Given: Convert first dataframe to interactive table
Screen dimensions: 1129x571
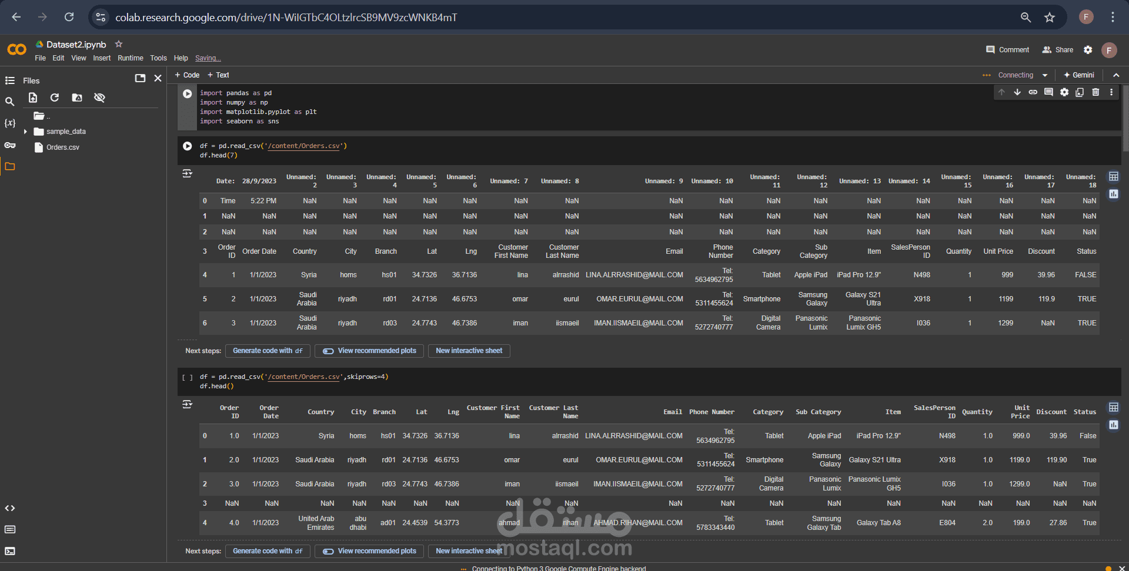Looking at the screenshot, I should pos(1114,177).
